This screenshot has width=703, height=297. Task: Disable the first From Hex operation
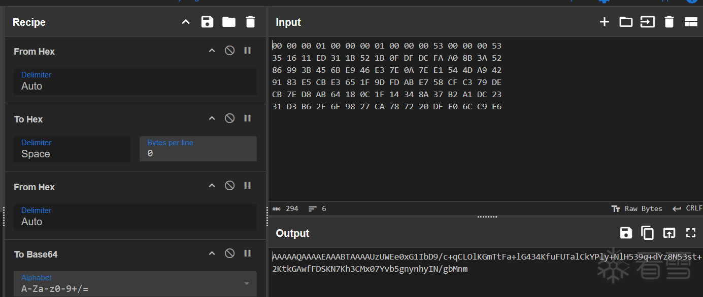229,51
